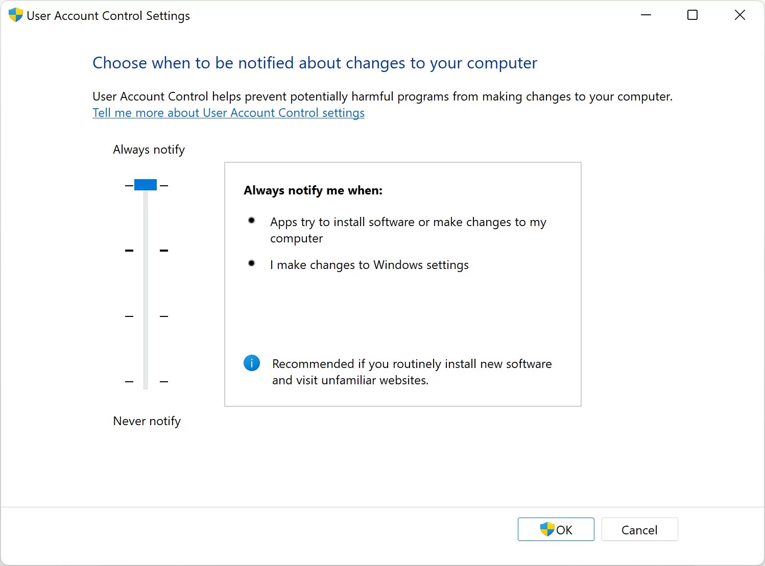Click the UAC shield icon in the title bar

pos(15,15)
